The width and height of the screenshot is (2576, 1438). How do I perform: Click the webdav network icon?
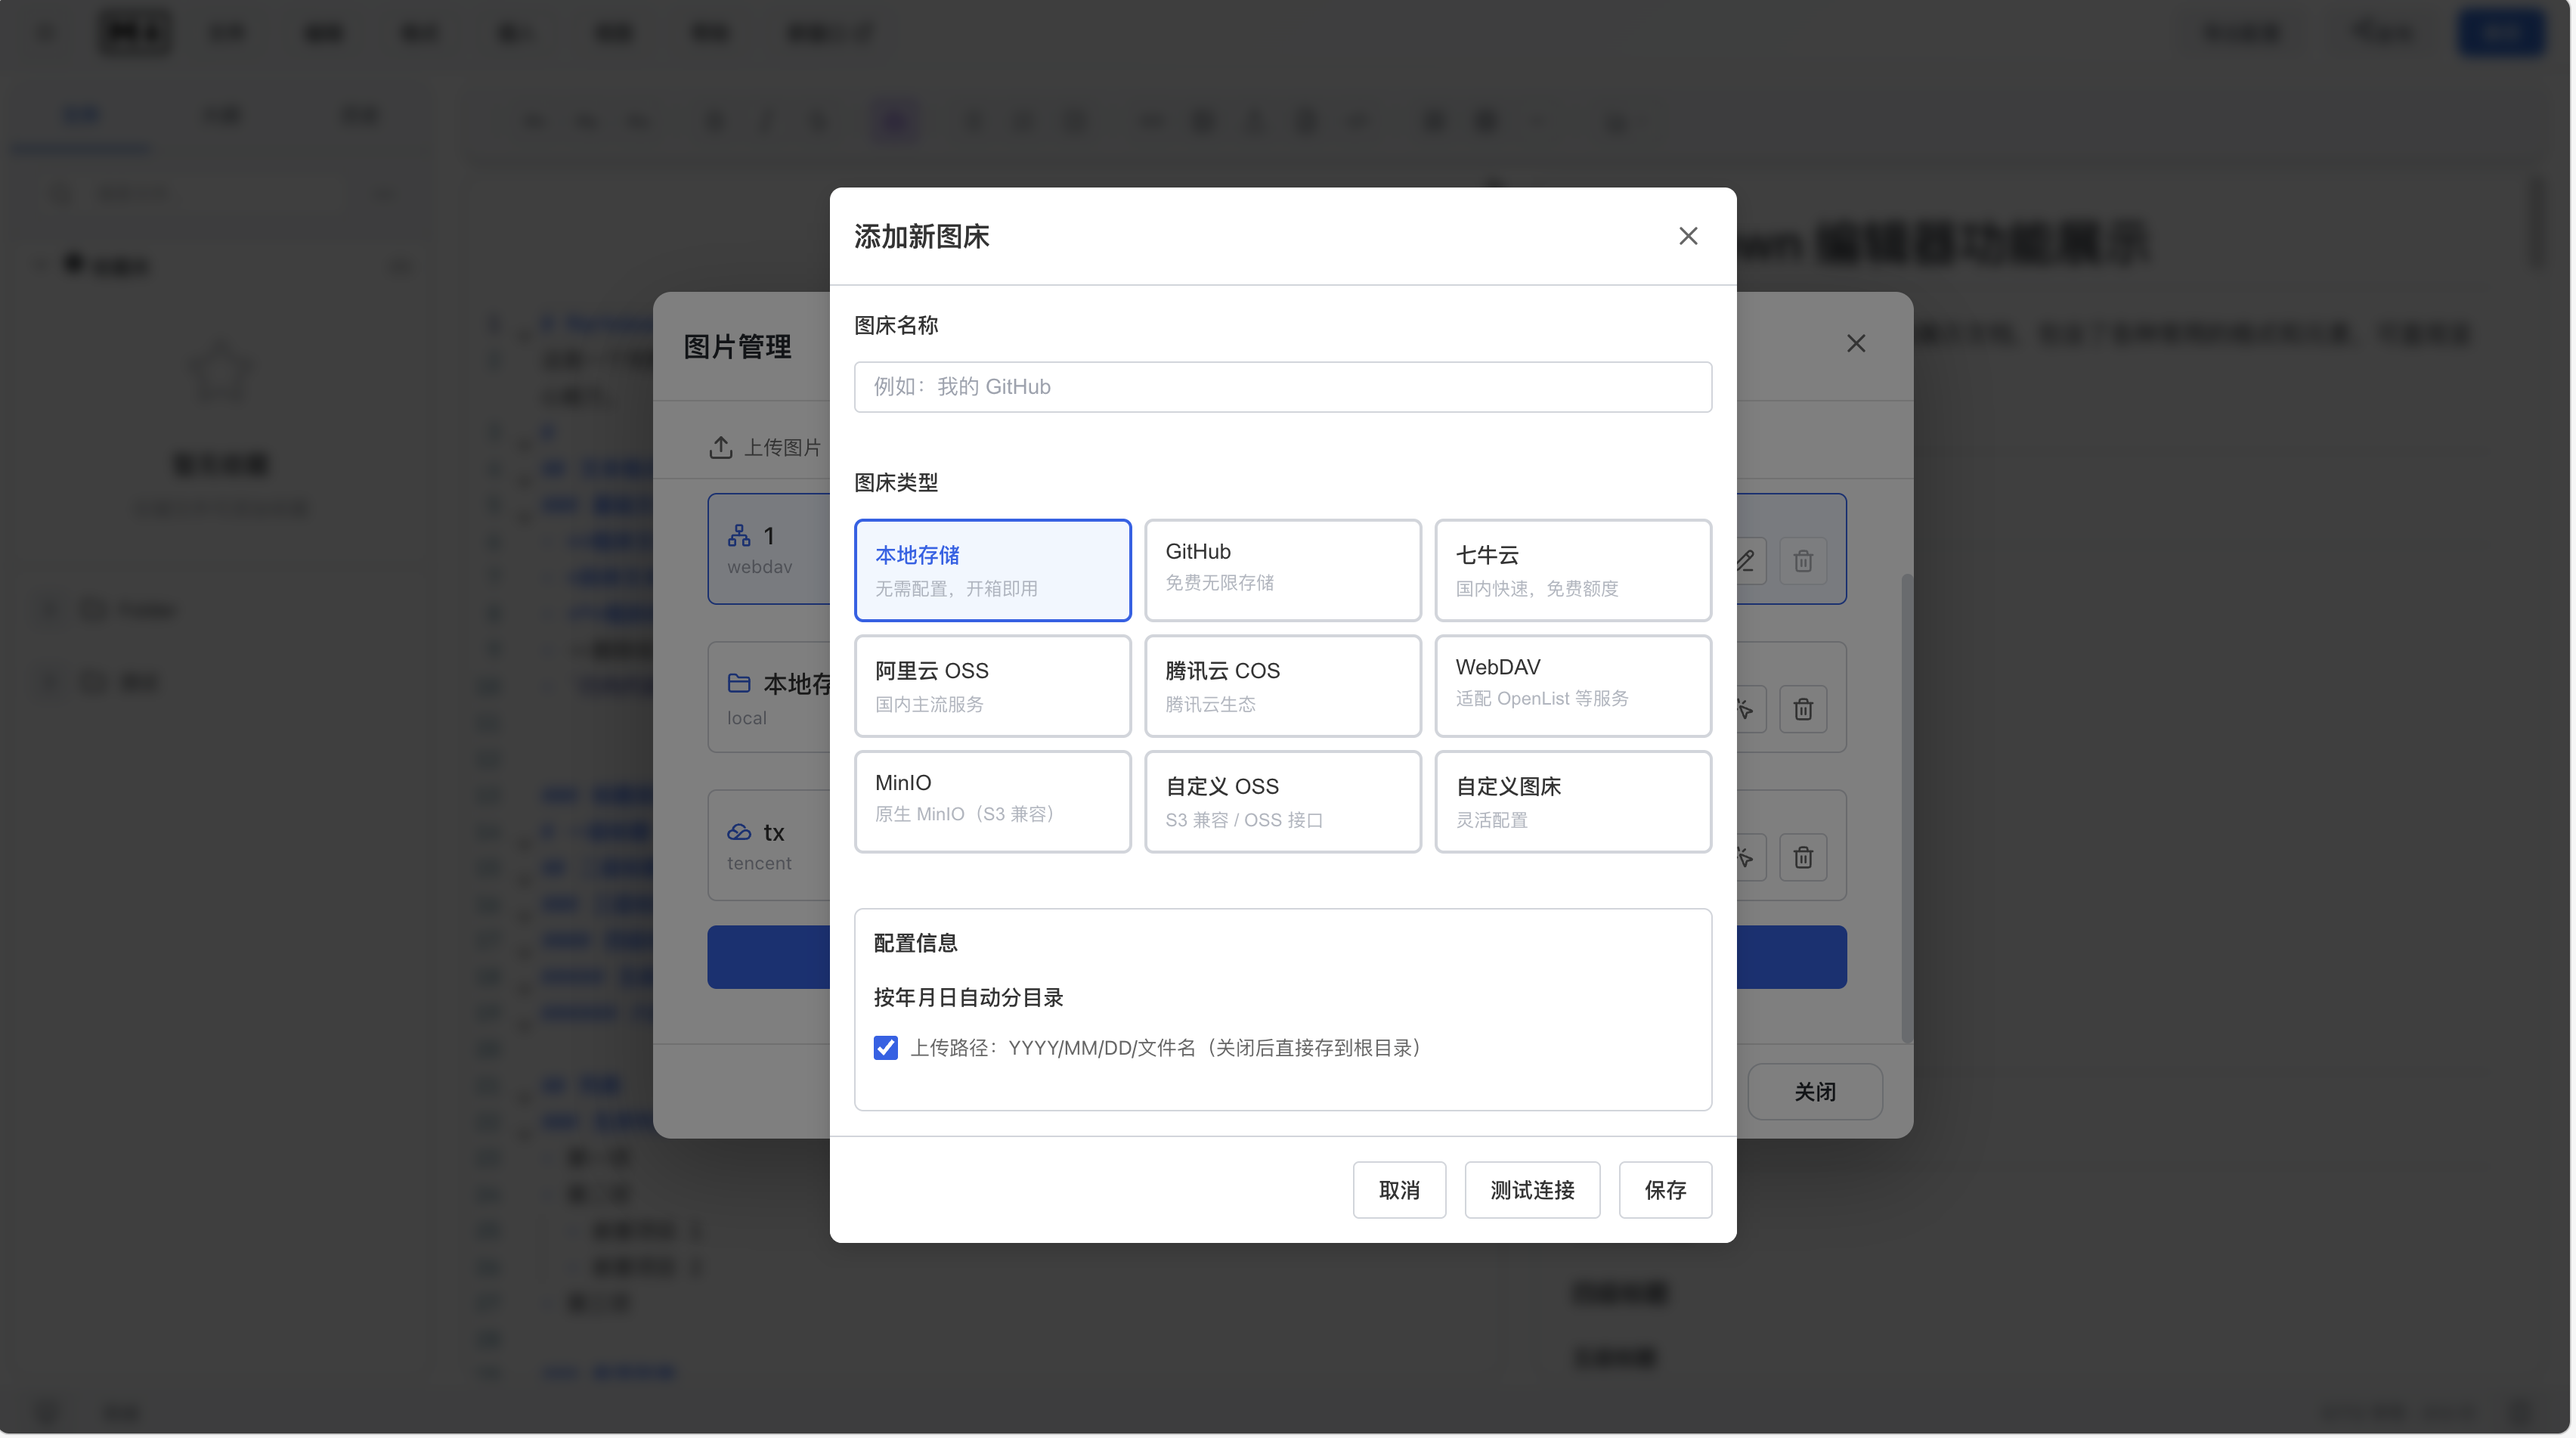[739, 536]
